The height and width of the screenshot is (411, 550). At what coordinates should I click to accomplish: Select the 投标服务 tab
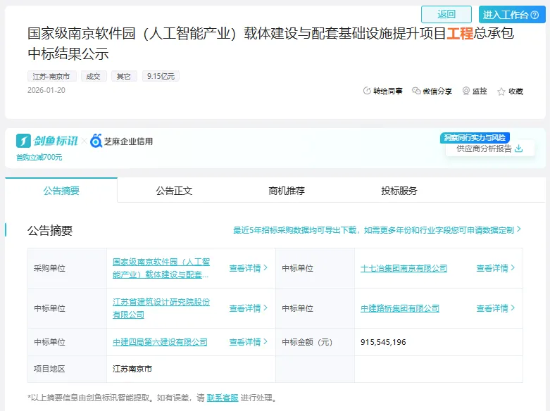[399, 191]
